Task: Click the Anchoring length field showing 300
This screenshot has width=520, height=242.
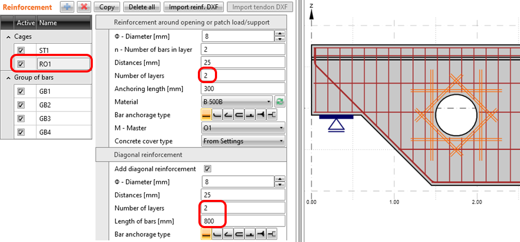Action: tap(243, 89)
